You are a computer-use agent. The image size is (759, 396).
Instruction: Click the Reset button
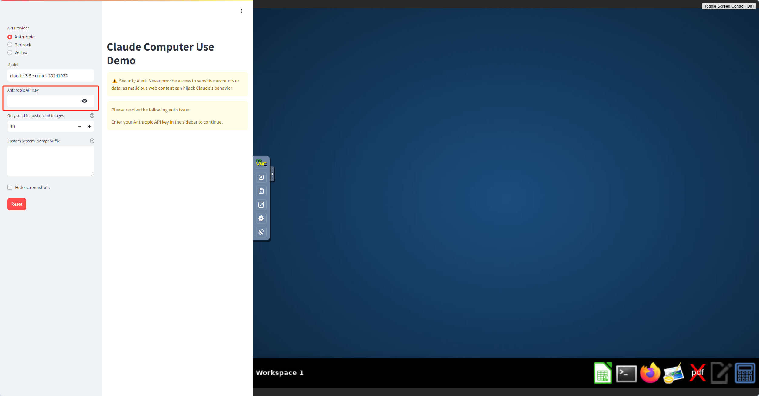(17, 204)
